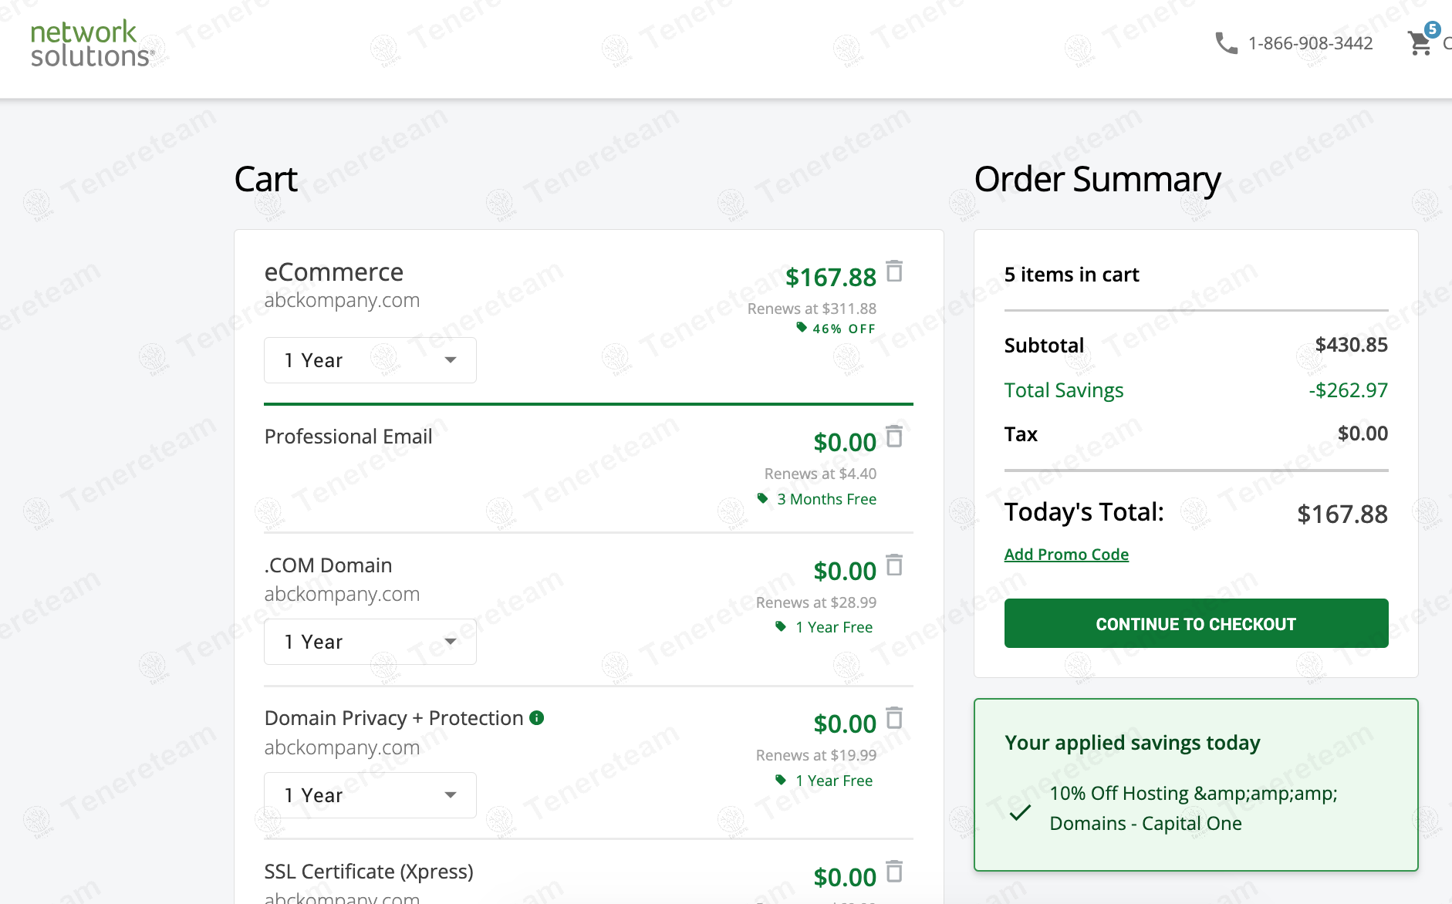1452x904 pixels.
Task: Click trash icon for .COM Domain
Action: pyautogui.click(x=894, y=565)
